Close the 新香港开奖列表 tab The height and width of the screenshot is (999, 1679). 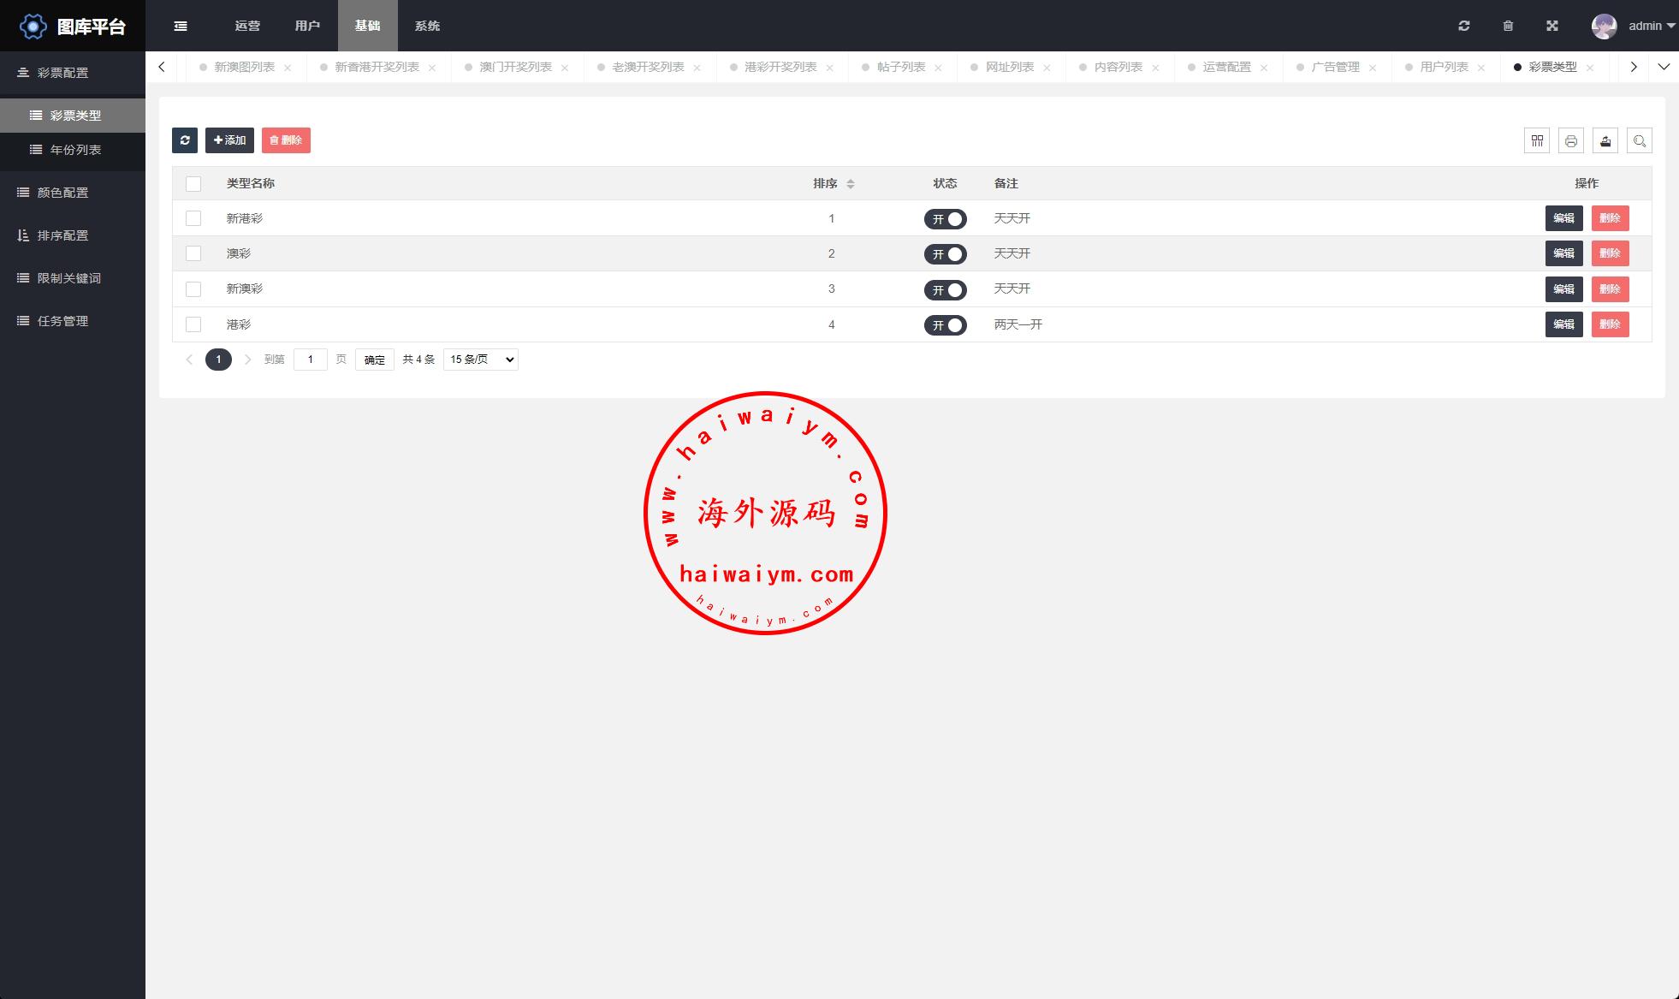432,68
